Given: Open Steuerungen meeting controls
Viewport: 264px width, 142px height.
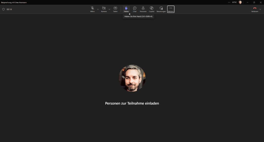Looking at the screenshot, I should pos(161,9).
